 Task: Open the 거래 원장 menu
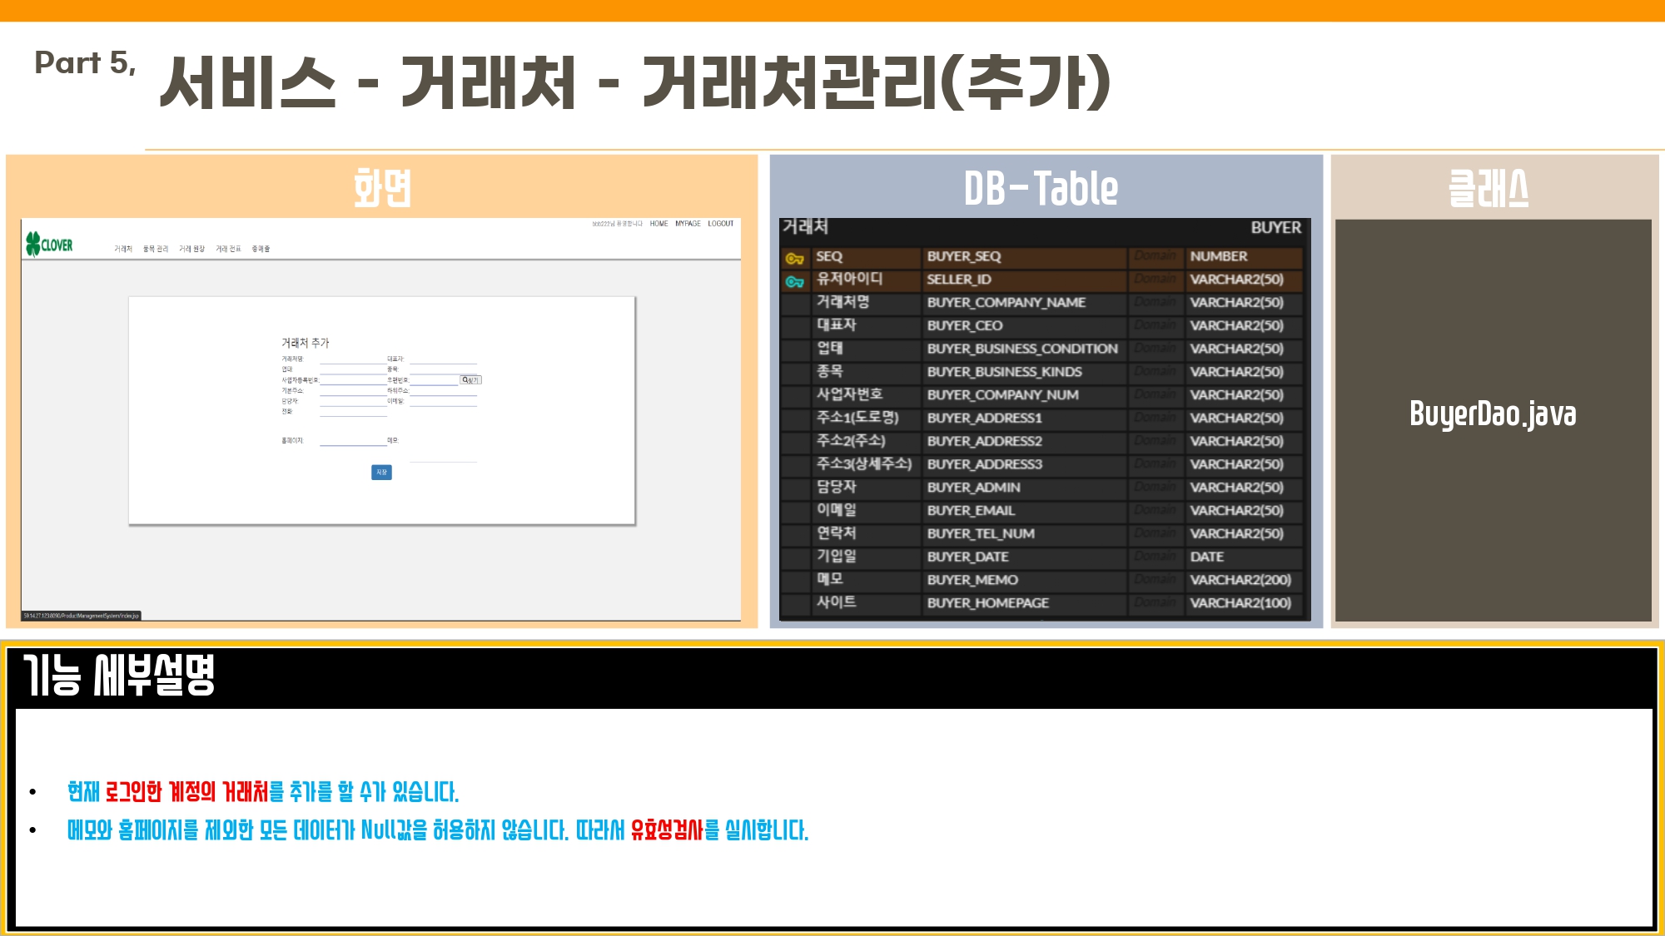pyautogui.click(x=191, y=249)
